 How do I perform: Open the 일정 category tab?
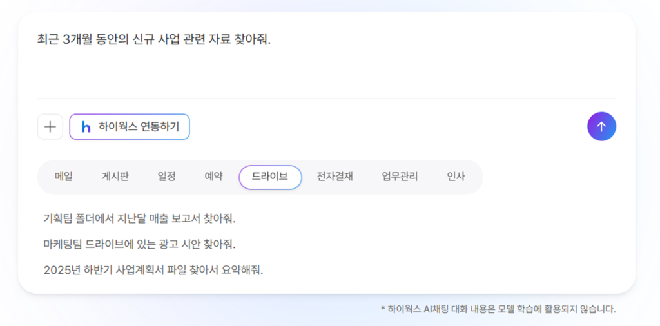(166, 177)
